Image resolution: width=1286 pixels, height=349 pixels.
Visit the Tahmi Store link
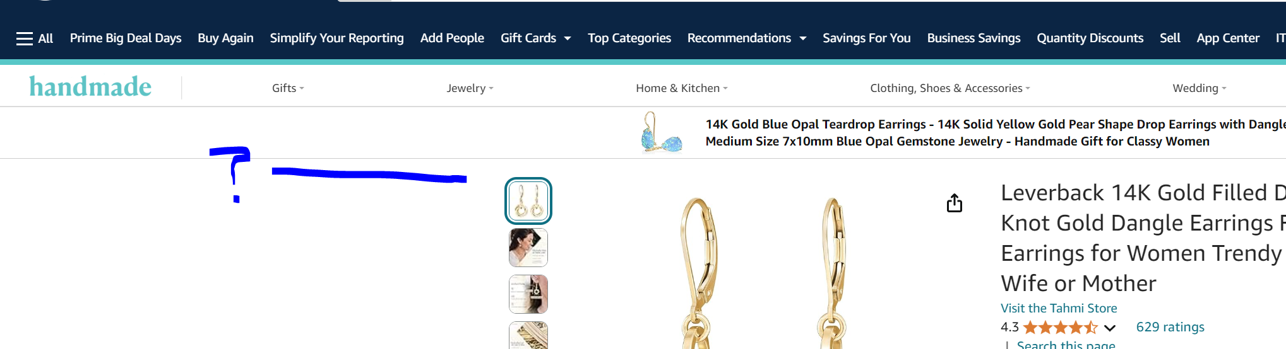[1059, 308]
